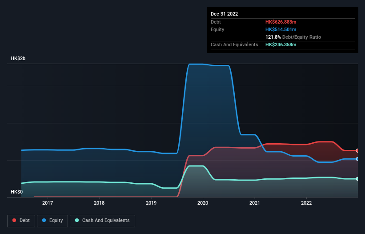Click the red Debt legend dot
365x234 pixels.
click(x=14, y=220)
